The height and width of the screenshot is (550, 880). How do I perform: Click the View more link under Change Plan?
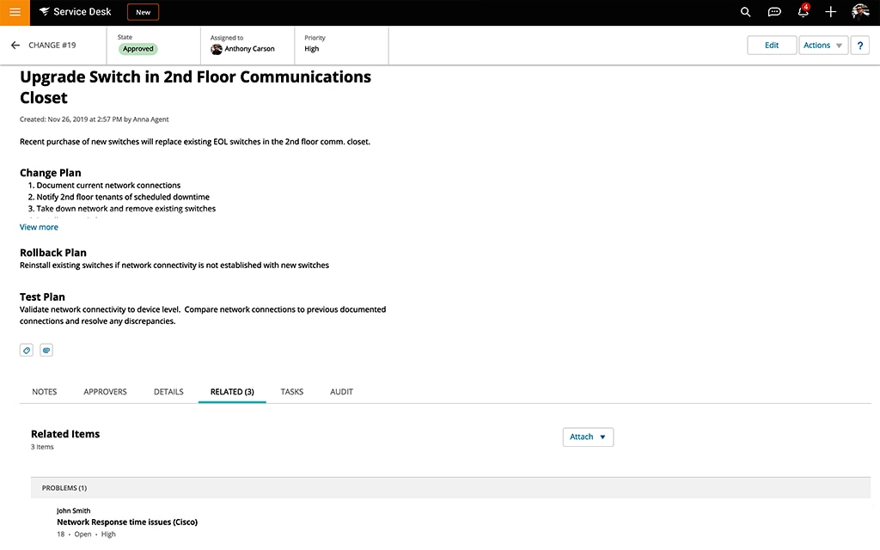click(39, 226)
